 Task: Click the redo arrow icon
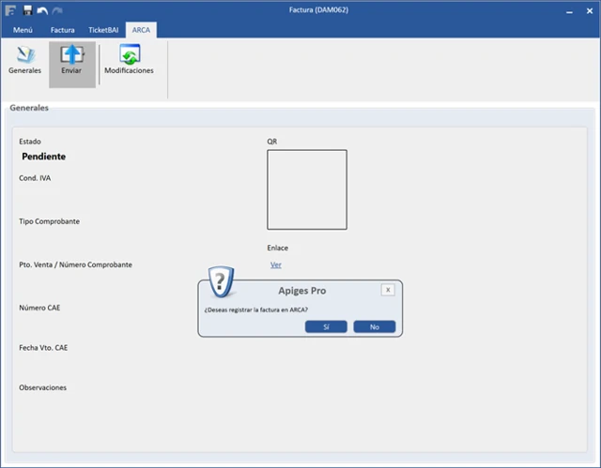pyautogui.click(x=57, y=10)
